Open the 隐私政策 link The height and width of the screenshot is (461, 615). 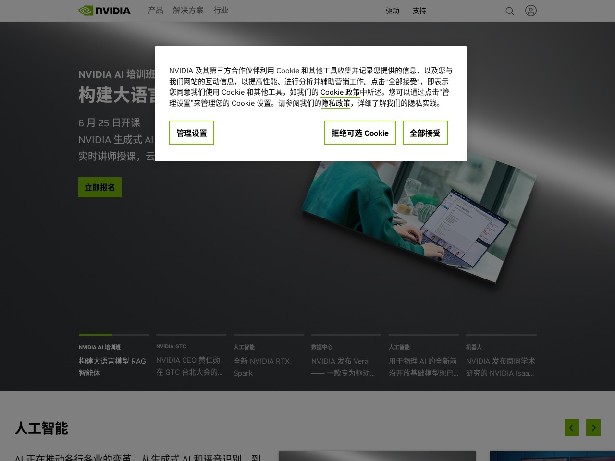coord(336,103)
